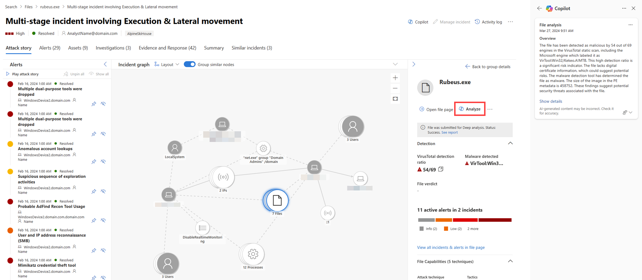Open View all incidents & alerts link

tap(451, 247)
